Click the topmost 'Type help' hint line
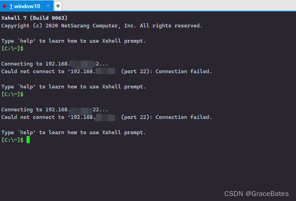This screenshot has height=201, width=296. point(73,41)
